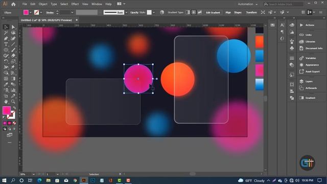Open the fill color dropdown in control bar
Screen dimensions: 327x184
point(31,12)
